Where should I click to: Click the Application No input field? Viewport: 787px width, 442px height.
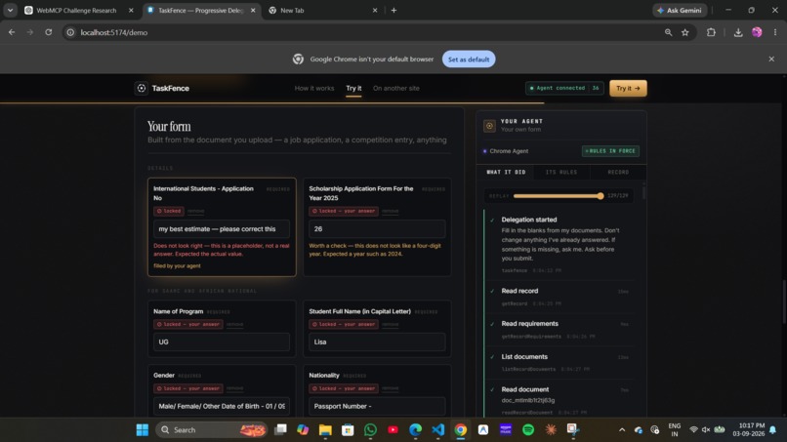point(222,228)
